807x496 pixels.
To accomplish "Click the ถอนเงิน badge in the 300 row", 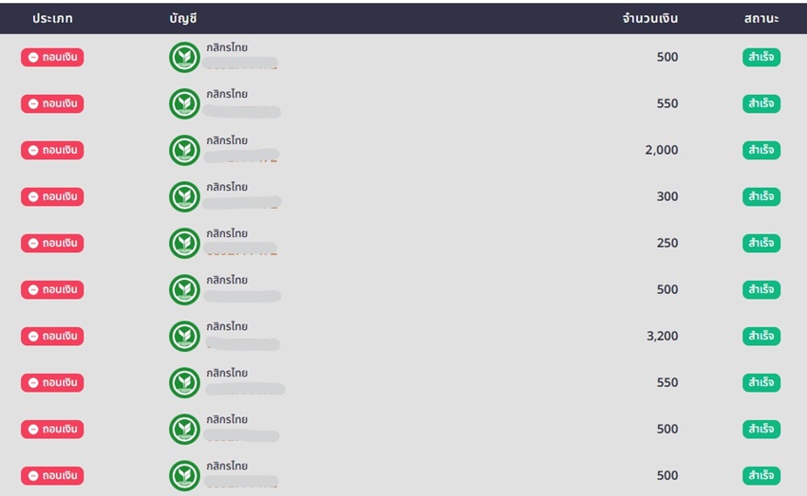I will pyautogui.click(x=52, y=197).
